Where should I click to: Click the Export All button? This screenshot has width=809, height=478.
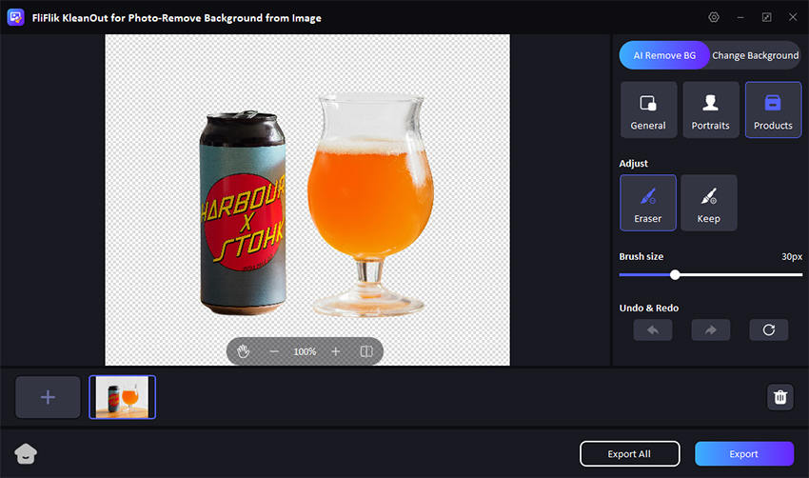tap(630, 454)
